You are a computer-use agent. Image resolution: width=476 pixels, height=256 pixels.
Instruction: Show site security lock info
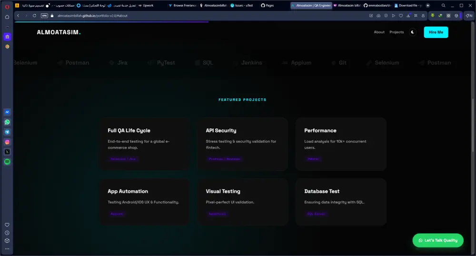tap(52, 16)
